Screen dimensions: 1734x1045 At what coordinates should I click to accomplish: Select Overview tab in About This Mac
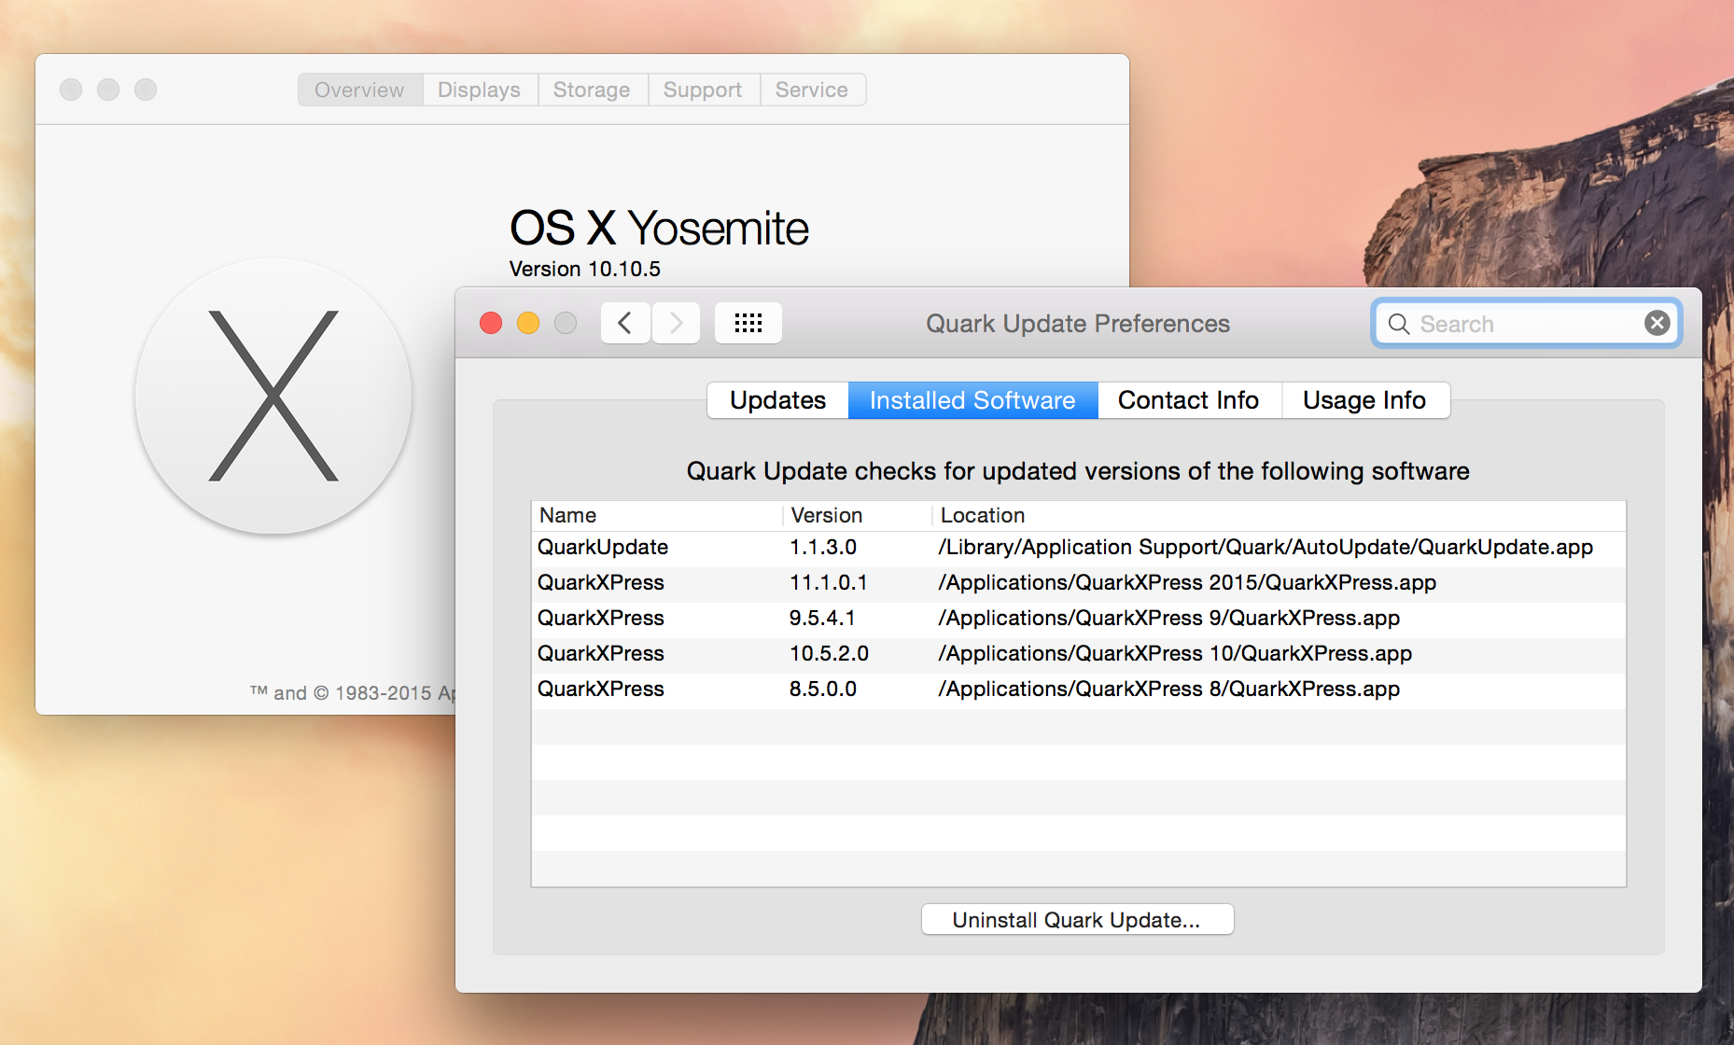[x=360, y=90]
